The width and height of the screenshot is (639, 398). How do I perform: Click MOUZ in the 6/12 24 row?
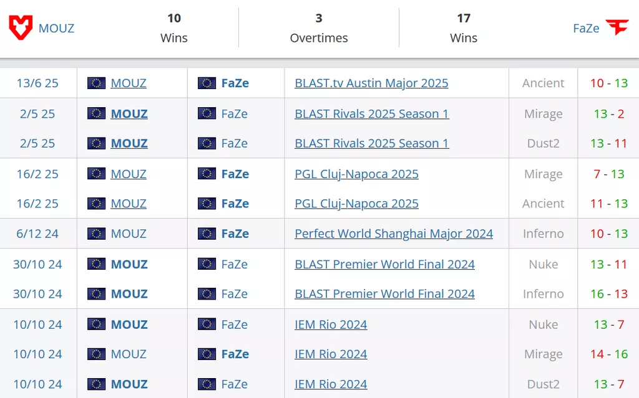pyautogui.click(x=129, y=234)
